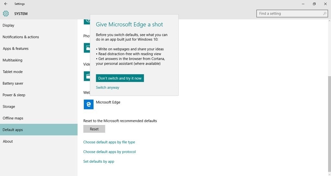Navigate to Storage settings
The image size is (331, 176).
pos(9,107)
